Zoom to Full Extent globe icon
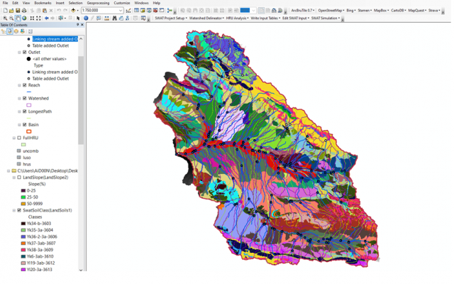 (x=24, y=18)
